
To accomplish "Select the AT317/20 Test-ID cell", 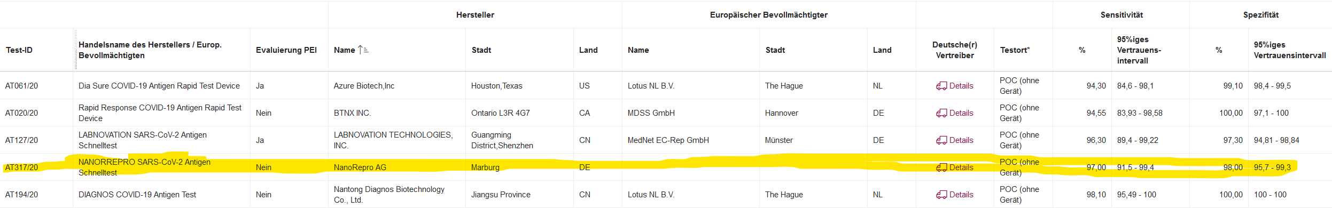I will click(22, 167).
